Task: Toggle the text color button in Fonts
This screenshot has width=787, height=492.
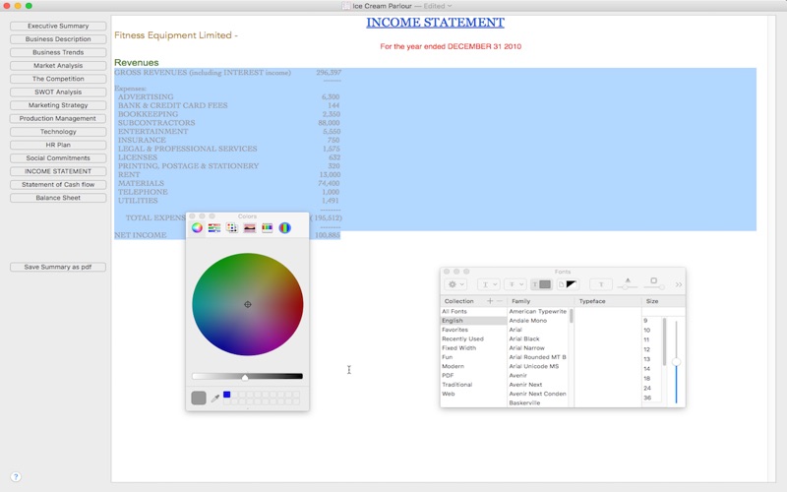Action: [541, 284]
